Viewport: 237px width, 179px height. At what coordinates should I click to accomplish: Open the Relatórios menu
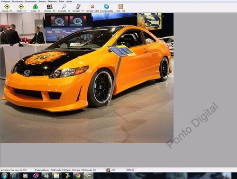(52, 1)
